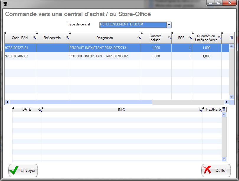The width and height of the screenshot is (239, 181).
Task: Click the search icon in Code EAN header
Action: point(34,38)
